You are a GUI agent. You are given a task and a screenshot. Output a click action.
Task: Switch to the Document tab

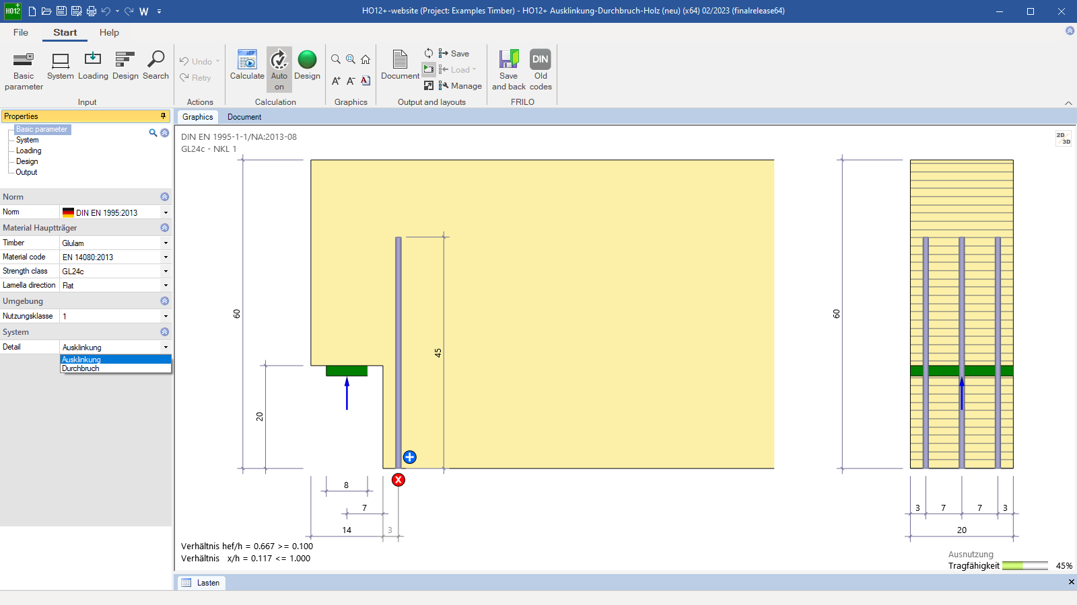[x=244, y=117]
